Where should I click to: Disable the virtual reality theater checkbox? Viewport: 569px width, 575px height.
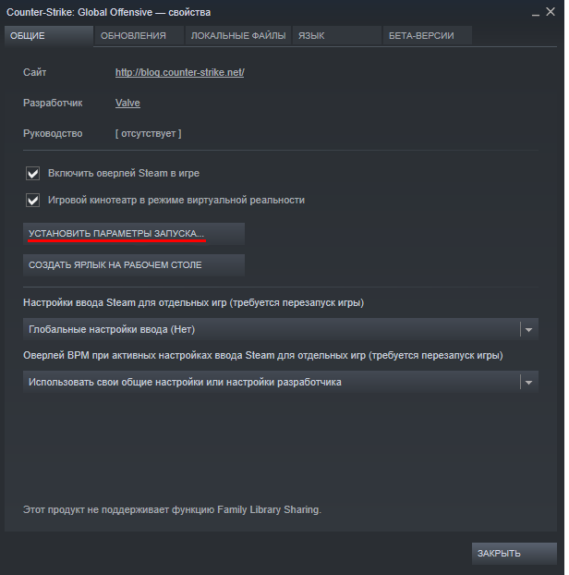point(33,200)
